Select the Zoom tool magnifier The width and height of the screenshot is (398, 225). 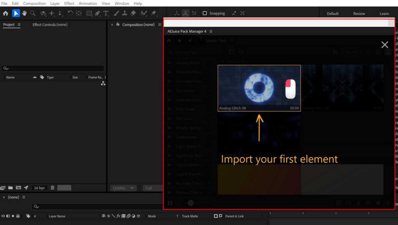[x=33, y=13]
